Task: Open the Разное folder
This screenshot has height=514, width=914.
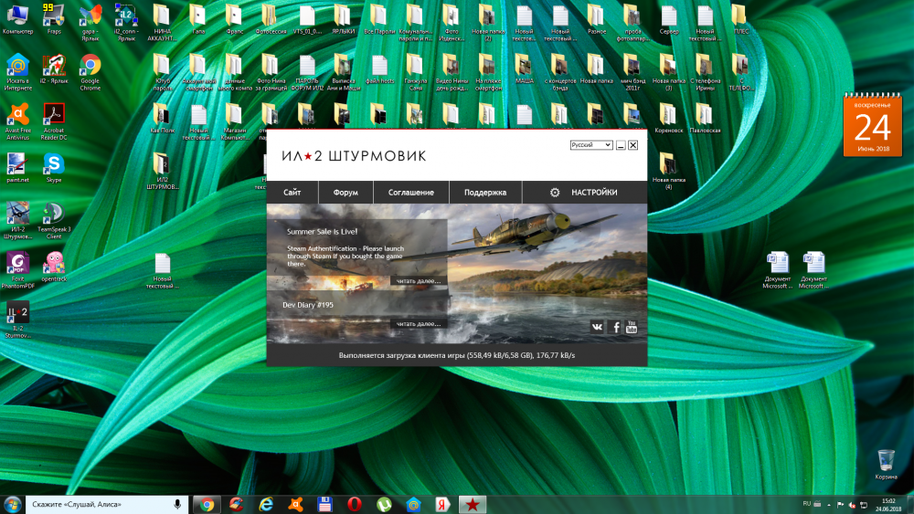Action: (596, 18)
